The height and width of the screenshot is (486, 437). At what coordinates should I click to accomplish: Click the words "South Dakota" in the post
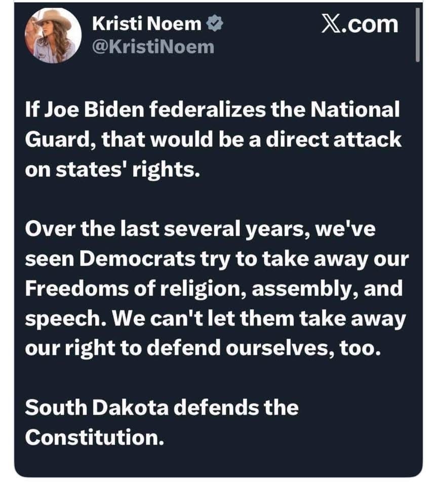pos(97,407)
